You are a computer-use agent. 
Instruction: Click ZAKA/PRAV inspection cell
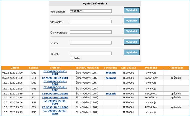151,78
